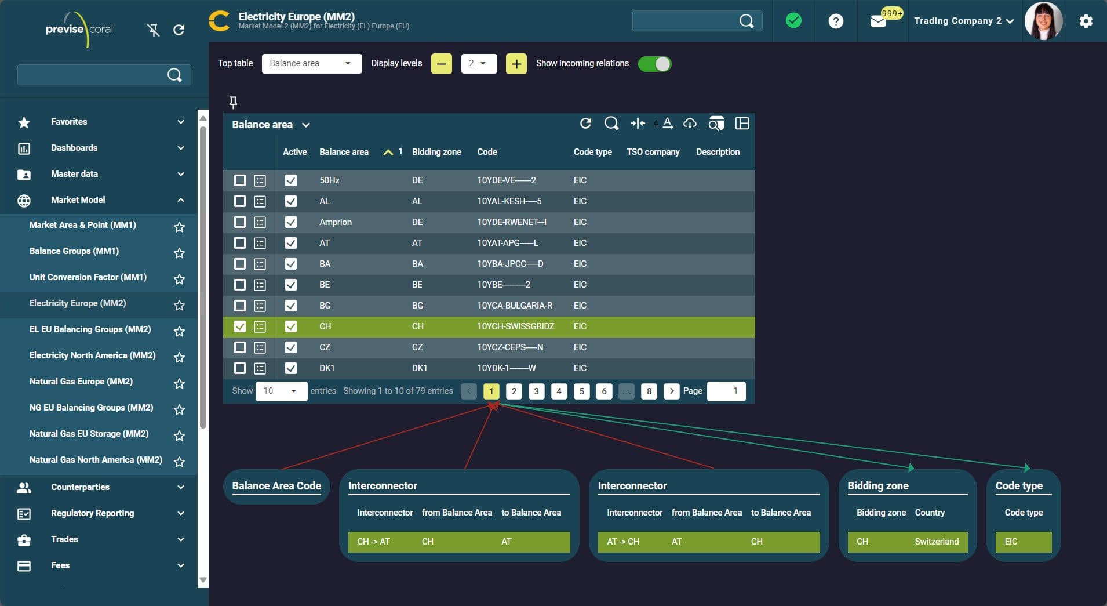
Task: Click the cloud upload icon in table toolbar
Action: [690, 124]
